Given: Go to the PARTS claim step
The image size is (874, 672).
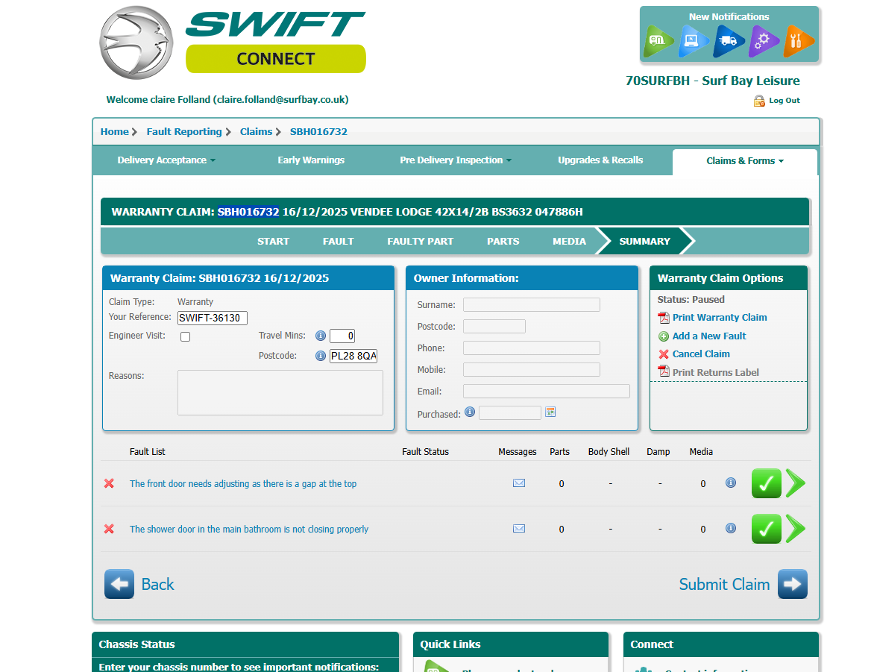Looking at the screenshot, I should (503, 242).
